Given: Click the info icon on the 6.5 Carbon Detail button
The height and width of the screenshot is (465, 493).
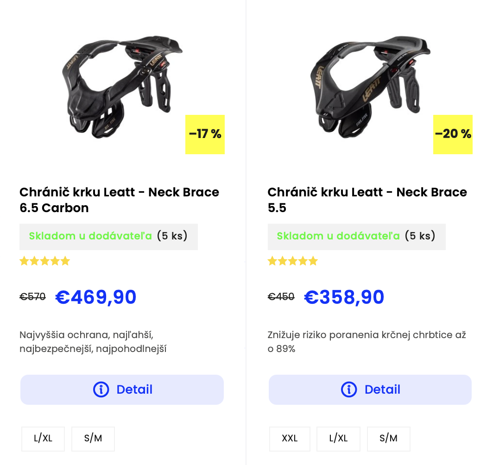Looking at the screenshot, I should 101,390.
